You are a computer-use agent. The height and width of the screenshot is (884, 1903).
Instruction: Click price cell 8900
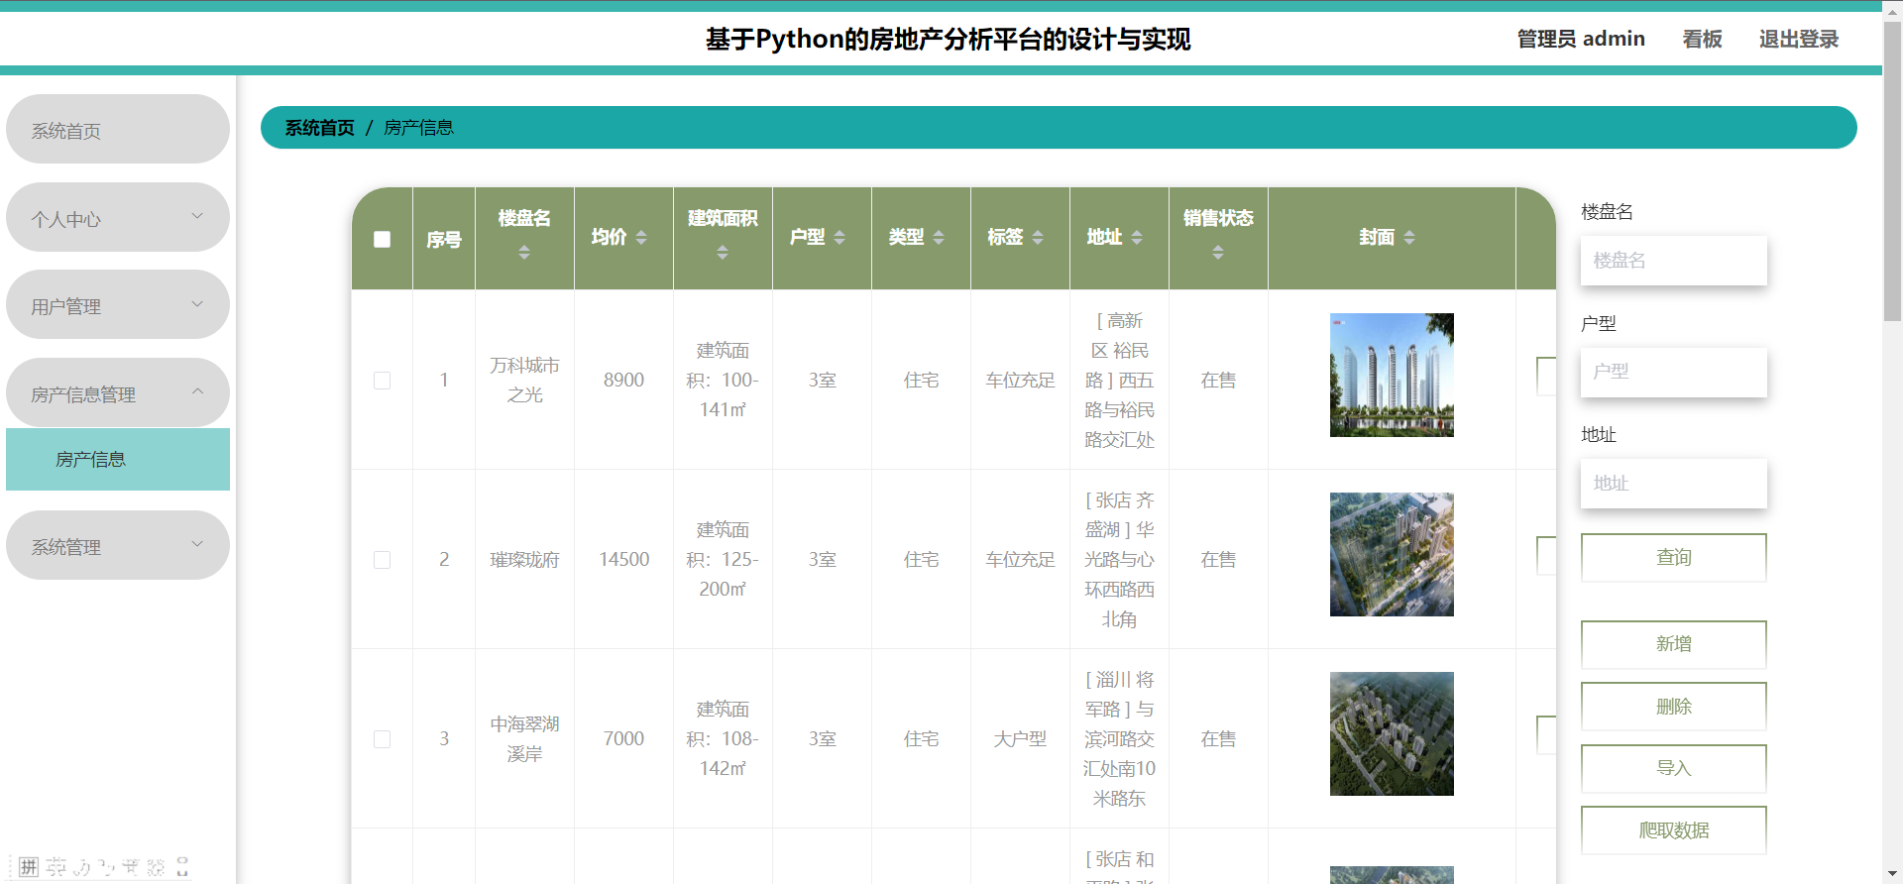coord(623,381)
